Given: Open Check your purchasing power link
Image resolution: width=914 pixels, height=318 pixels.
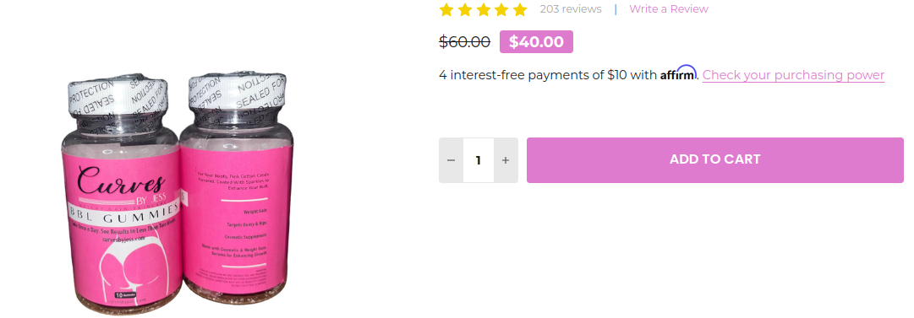Looking at the screenshot, I should click(x=793, y=75).
